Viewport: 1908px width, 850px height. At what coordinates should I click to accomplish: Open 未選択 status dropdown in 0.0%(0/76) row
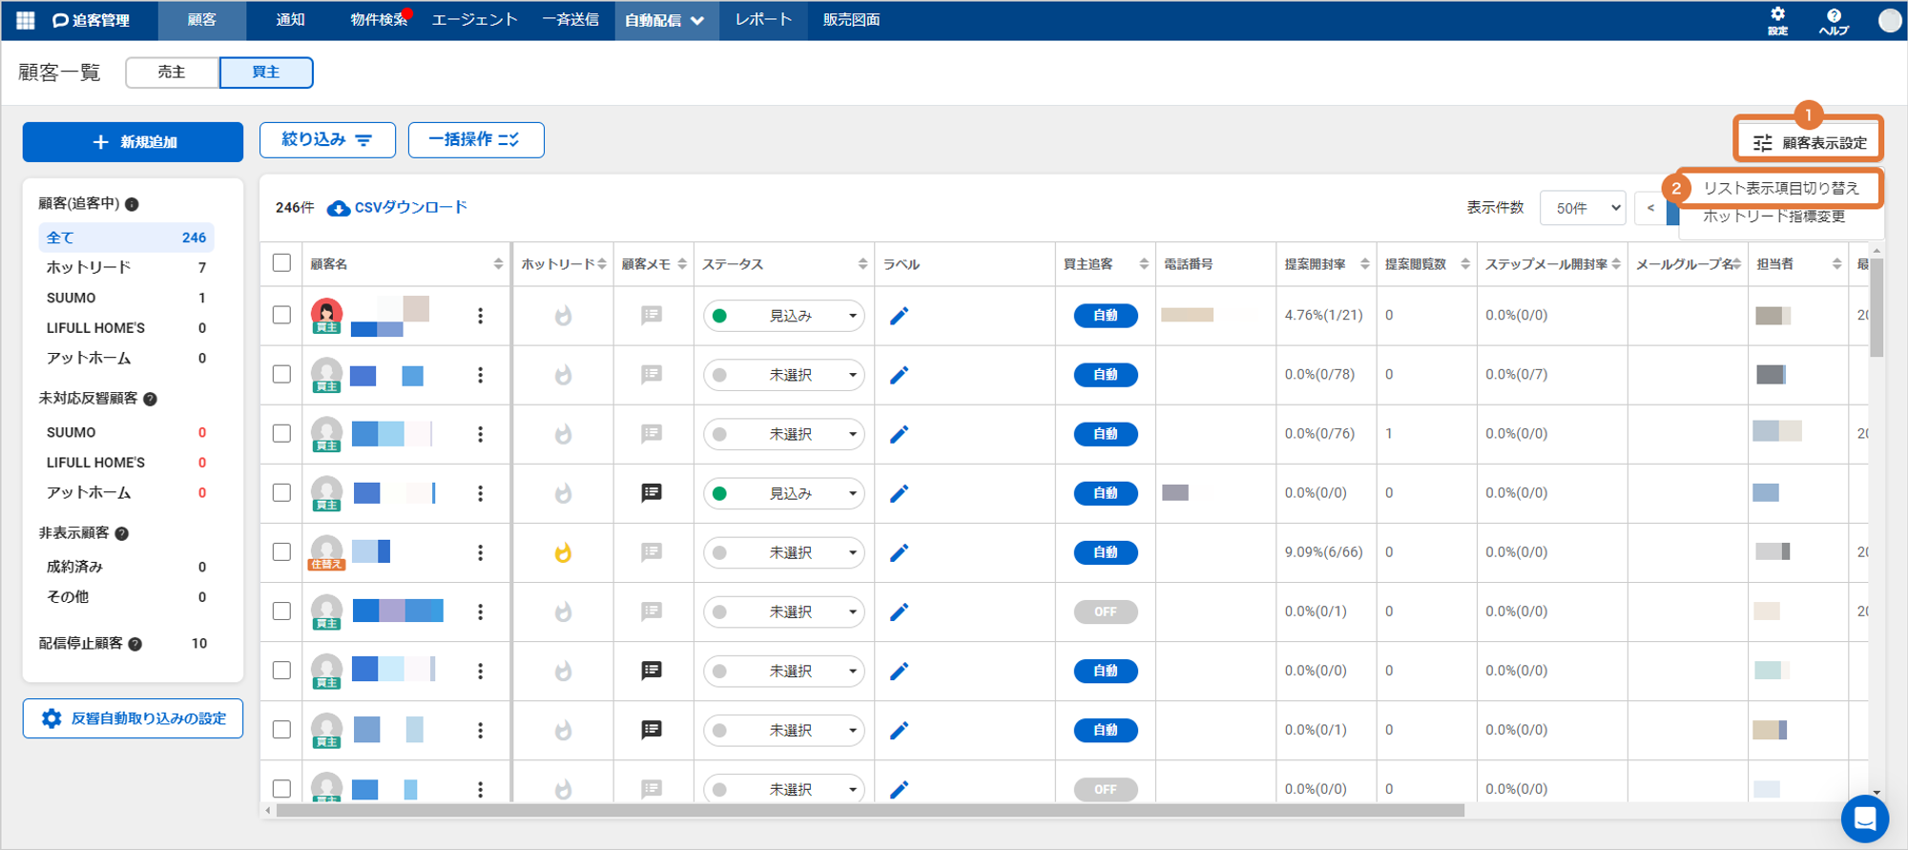point(784,434)
